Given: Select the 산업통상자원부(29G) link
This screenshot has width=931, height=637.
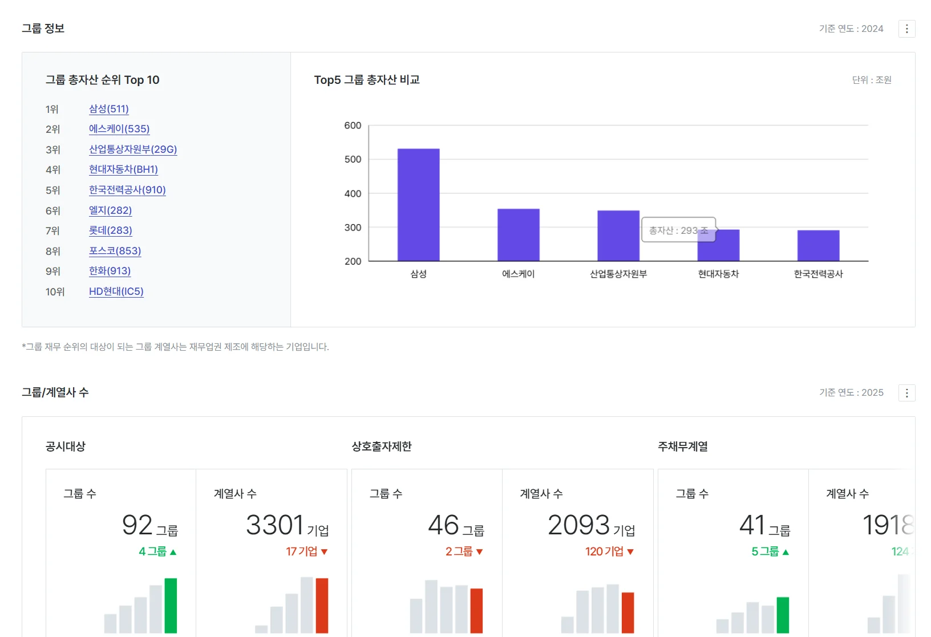Looking at the screenshot, I should pyautogui.click(x=133, y=149).
